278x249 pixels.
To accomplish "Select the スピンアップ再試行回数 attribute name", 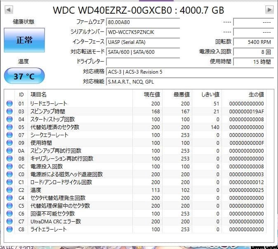I will click(x=56, y=151).
